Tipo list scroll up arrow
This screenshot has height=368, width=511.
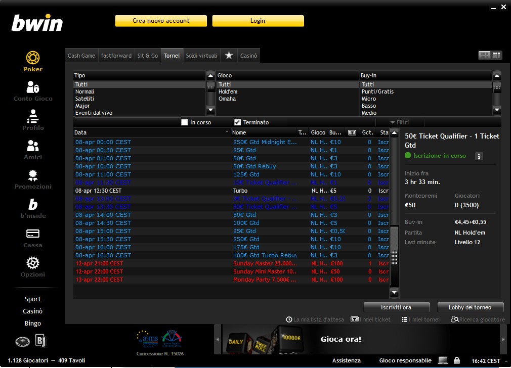210,75
